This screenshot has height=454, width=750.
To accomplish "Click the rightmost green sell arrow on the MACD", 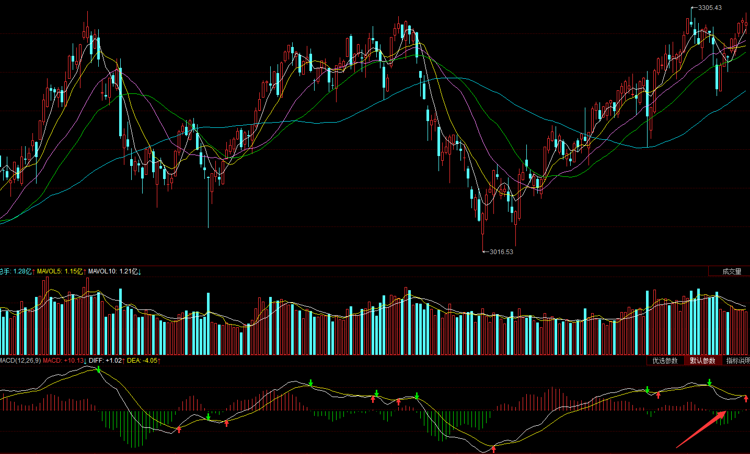I will tap(710, 383).
